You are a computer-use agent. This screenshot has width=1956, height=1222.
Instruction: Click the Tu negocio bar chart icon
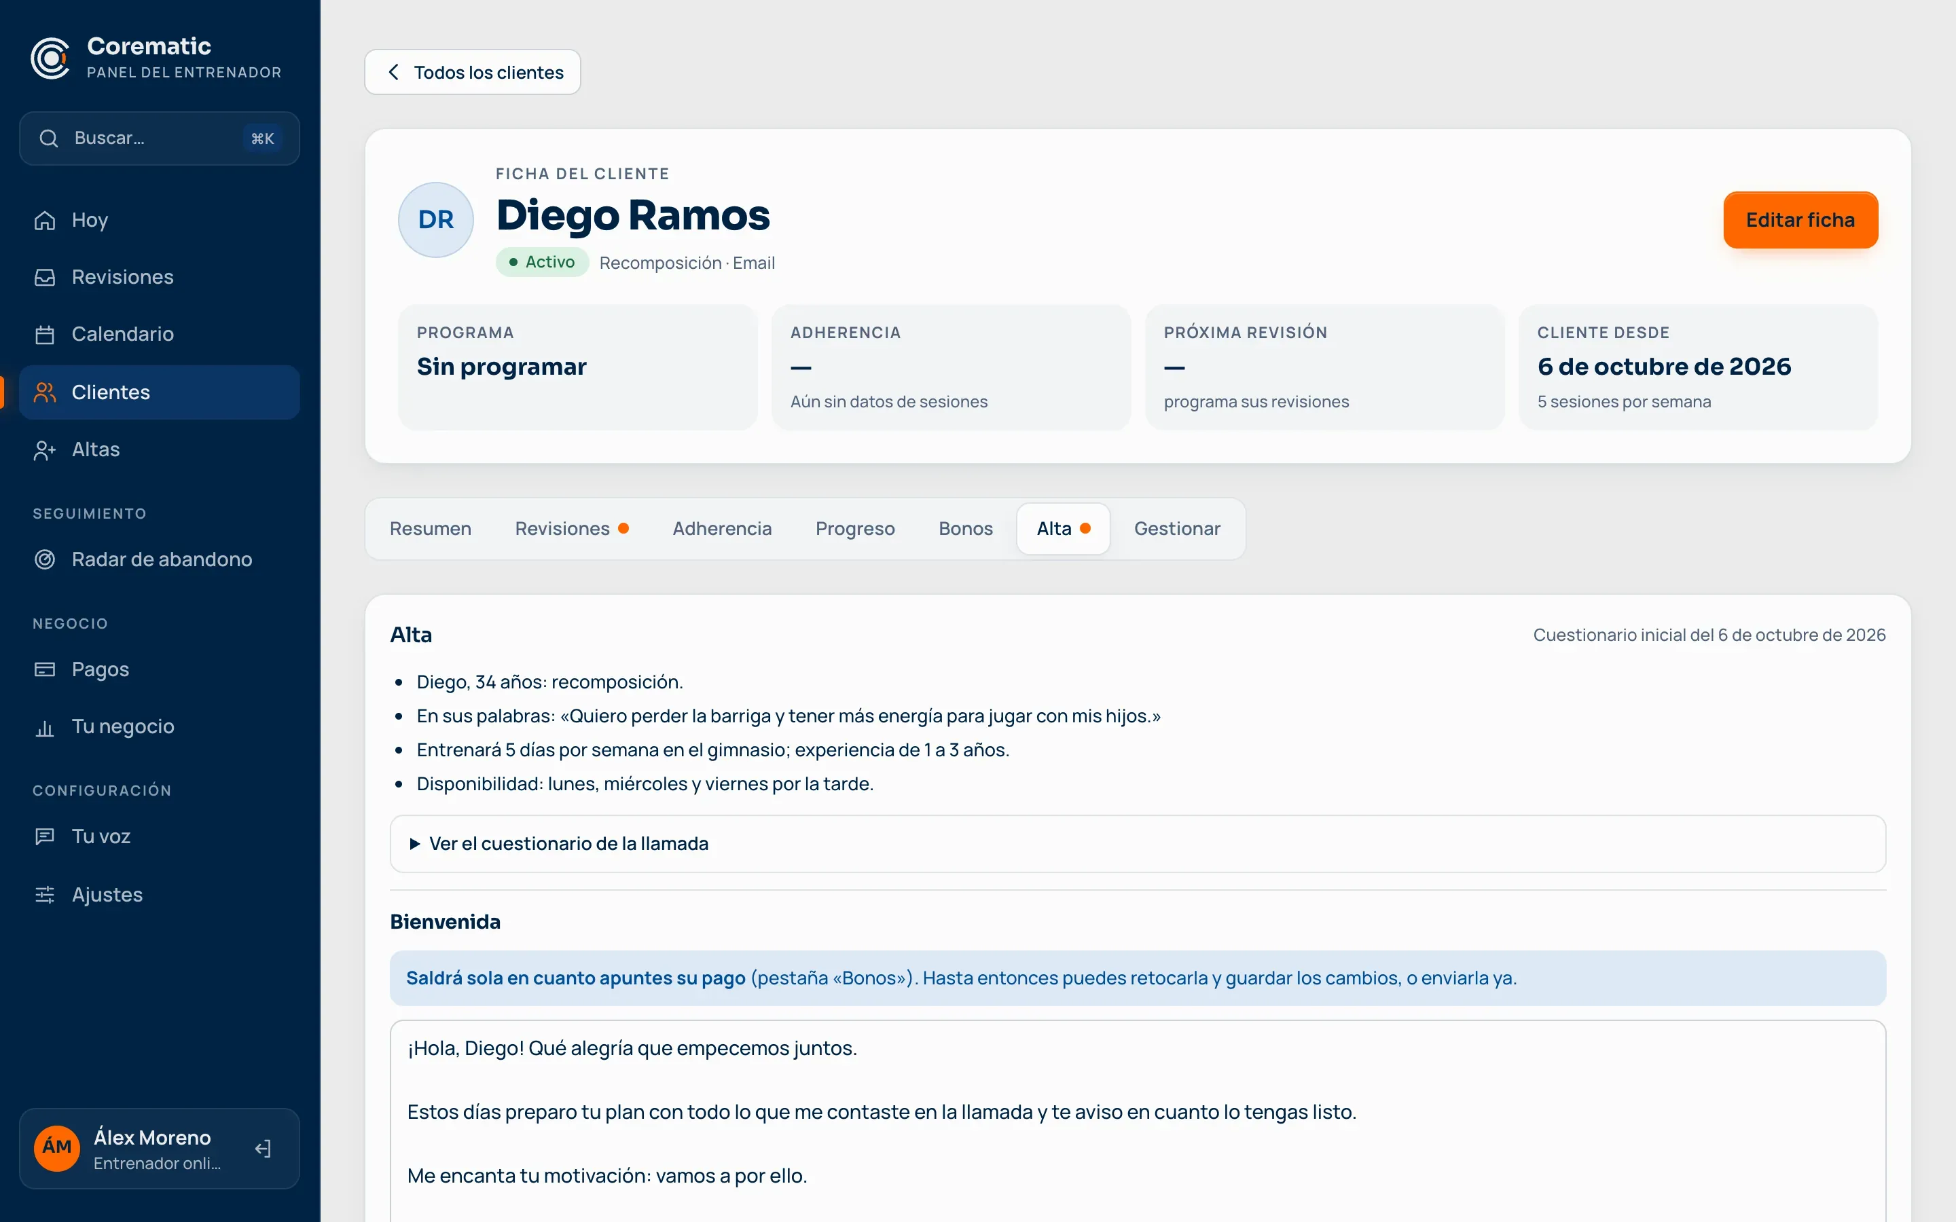[44, 727]
